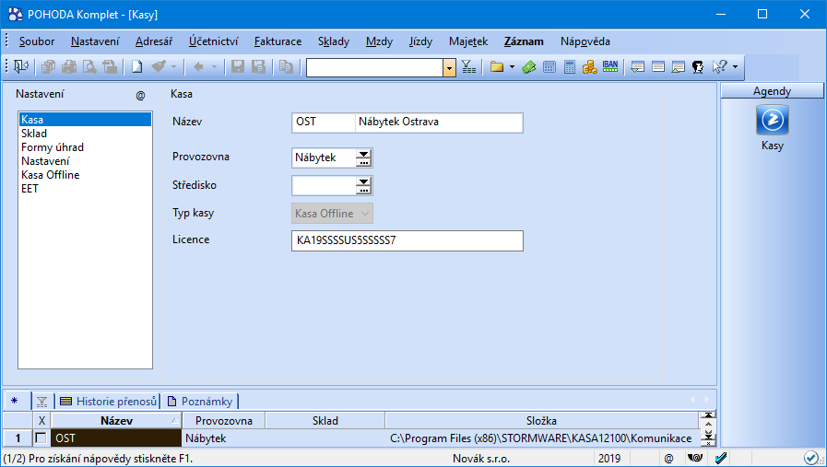Image resolution: width=827 pixels, height=467 pixels.
Task: Click the back arrow toolbar icon
Action: 198,66
